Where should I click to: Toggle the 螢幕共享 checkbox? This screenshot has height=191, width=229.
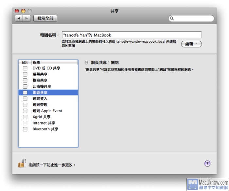click(25, 74)
